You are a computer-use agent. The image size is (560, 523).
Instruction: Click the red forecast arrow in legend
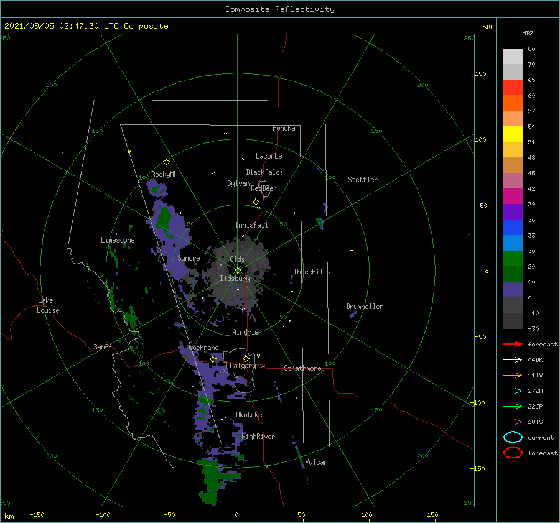point(513,344)
